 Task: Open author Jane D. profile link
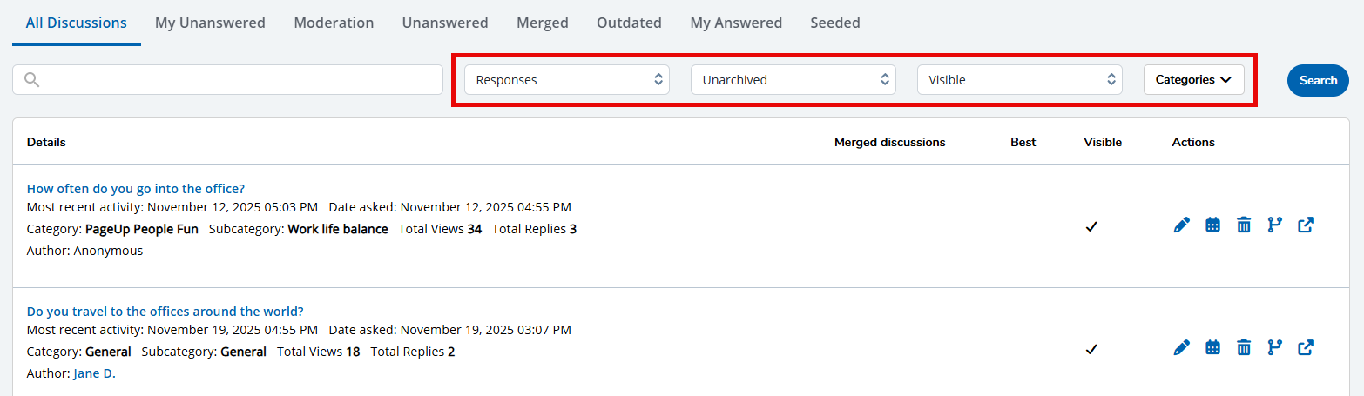point(94,373)
